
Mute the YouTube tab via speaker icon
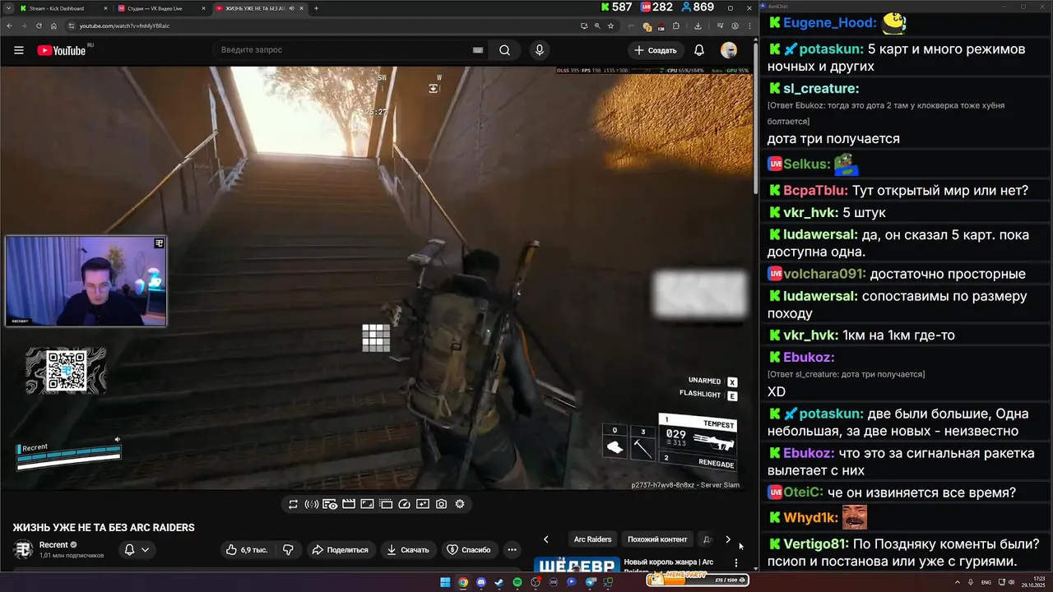[x=291, y=8]
